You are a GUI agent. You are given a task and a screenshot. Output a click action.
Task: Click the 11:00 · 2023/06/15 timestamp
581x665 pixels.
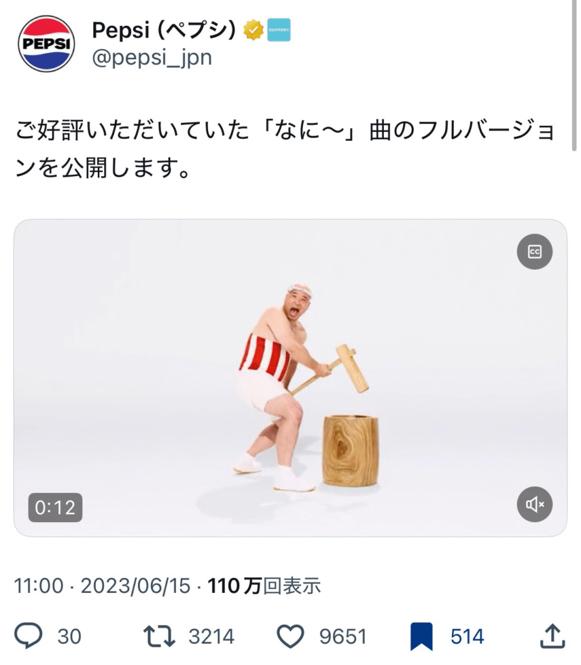point(102,586)
